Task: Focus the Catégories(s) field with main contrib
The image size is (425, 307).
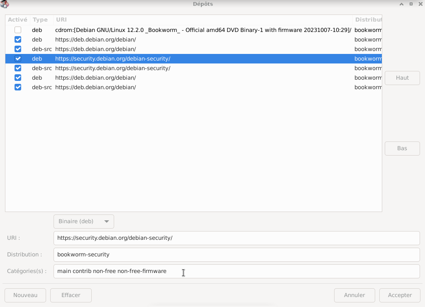Action: pos(237,271)
